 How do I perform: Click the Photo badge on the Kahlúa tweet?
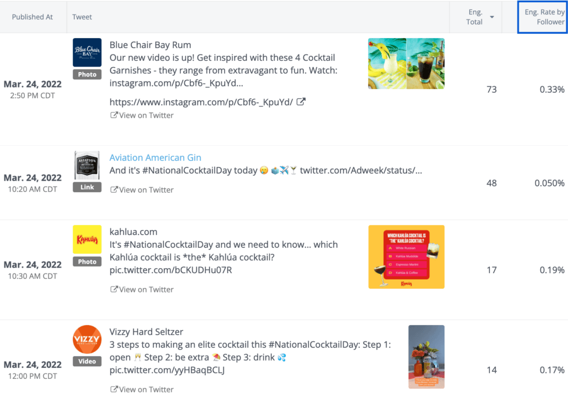pos(87,261)
